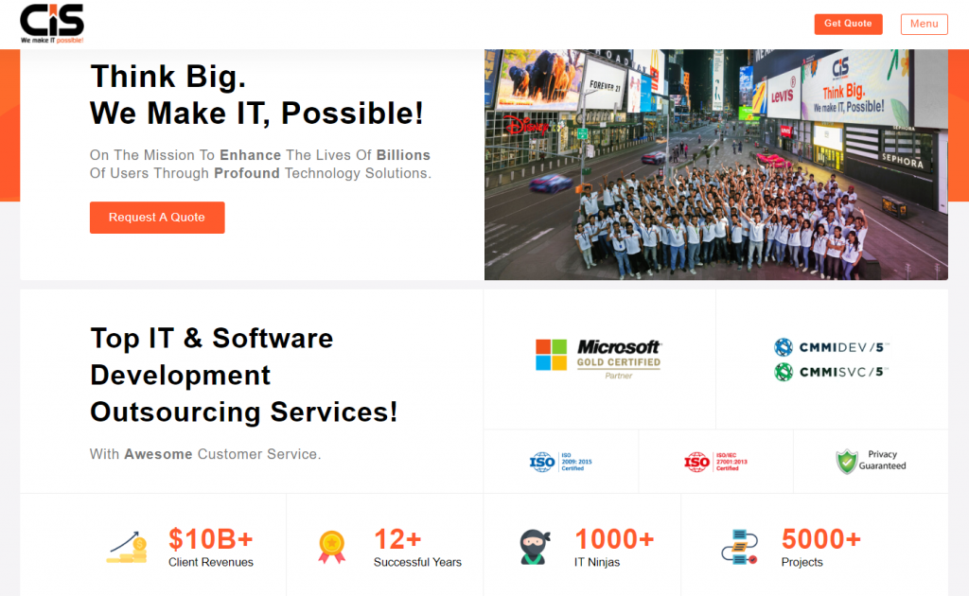Image resolution: width=969 pixels, height=596 pixels.
Task: Click the Client Revenues growth chart icon
Action: (x=126, y=547)
